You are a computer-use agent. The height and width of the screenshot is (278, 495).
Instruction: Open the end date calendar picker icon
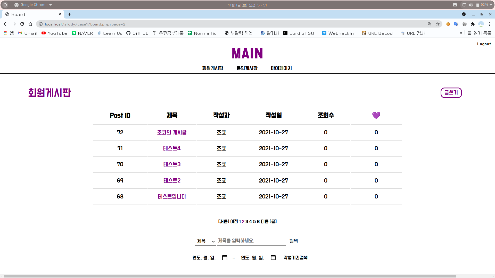[273, 258]
